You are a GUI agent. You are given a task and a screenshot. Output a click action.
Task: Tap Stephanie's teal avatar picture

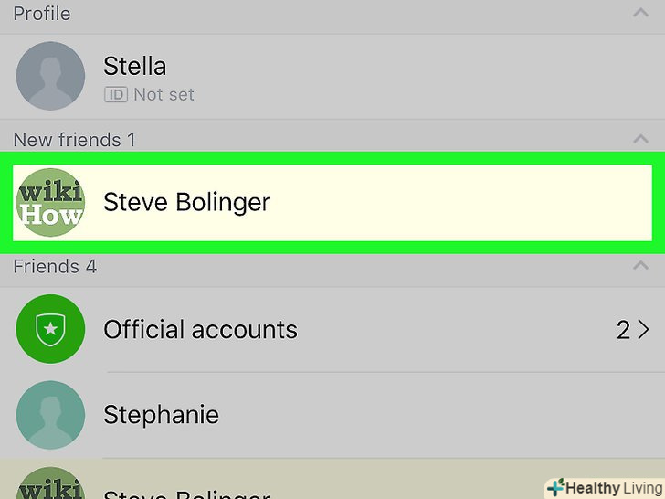coord(50,414)
